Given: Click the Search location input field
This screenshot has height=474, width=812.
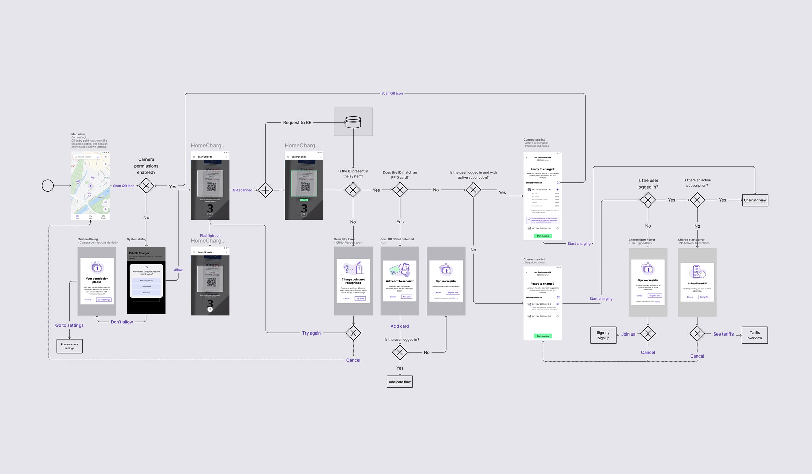Looking at the screenshot, I should 85,157.
